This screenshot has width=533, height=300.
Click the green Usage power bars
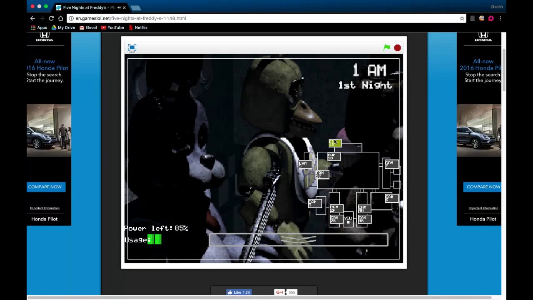pyautogui.click(x=154, y=240)
